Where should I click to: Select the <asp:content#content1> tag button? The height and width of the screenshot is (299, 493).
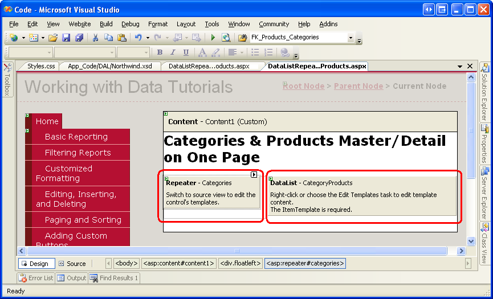[x=178, y=264]
